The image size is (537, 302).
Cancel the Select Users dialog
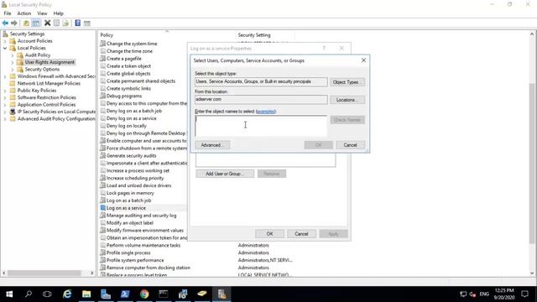pos(350,145)
